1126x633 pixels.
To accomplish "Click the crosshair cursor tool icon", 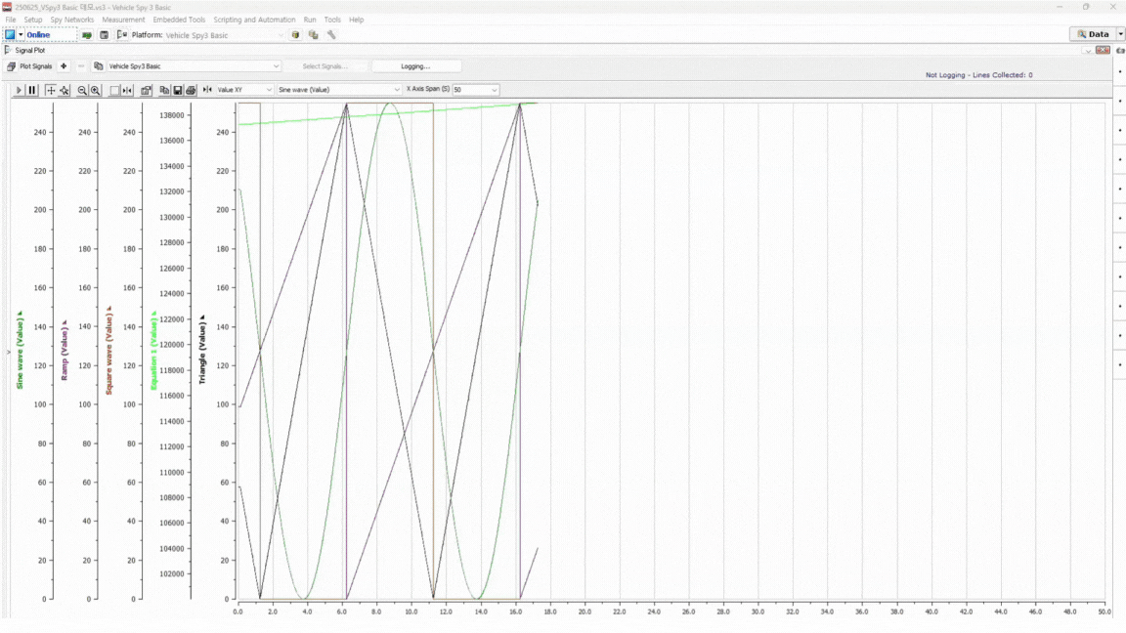I will pyautogui.click(x=51, y=90).
